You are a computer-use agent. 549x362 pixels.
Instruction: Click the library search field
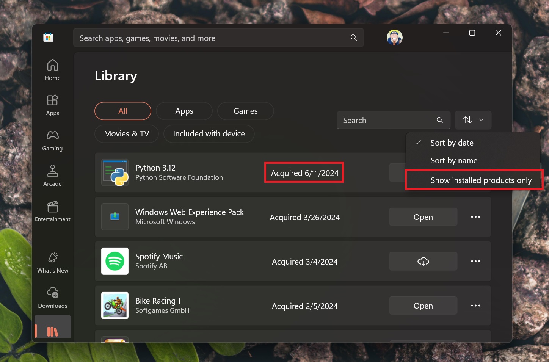[387, 120]
